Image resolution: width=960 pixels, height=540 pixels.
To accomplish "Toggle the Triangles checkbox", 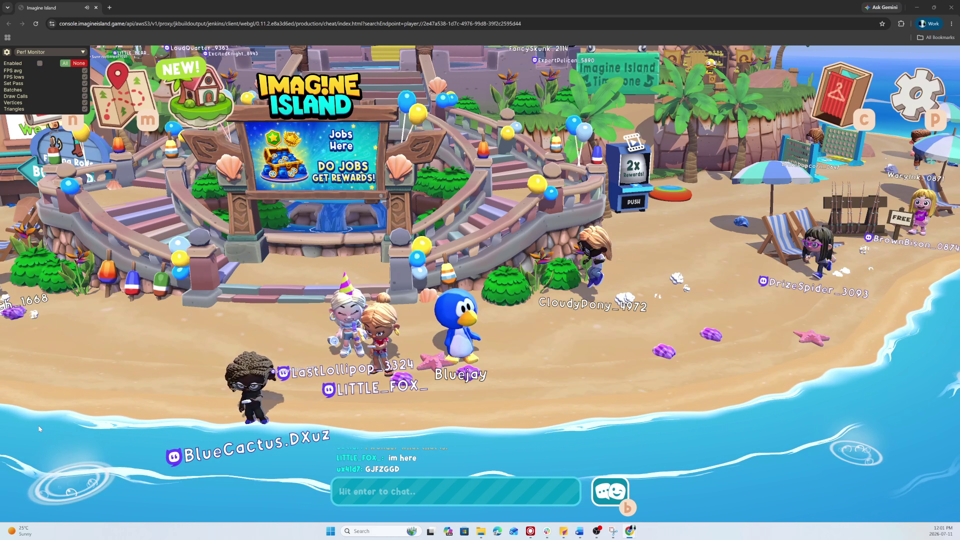I will click(x=84, y=109).
